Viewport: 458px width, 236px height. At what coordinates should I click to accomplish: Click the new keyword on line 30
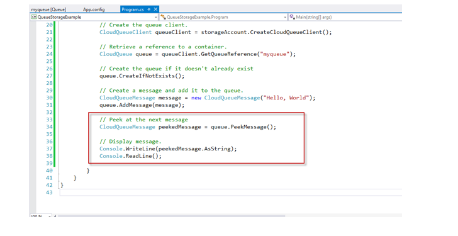click(196, 98)
